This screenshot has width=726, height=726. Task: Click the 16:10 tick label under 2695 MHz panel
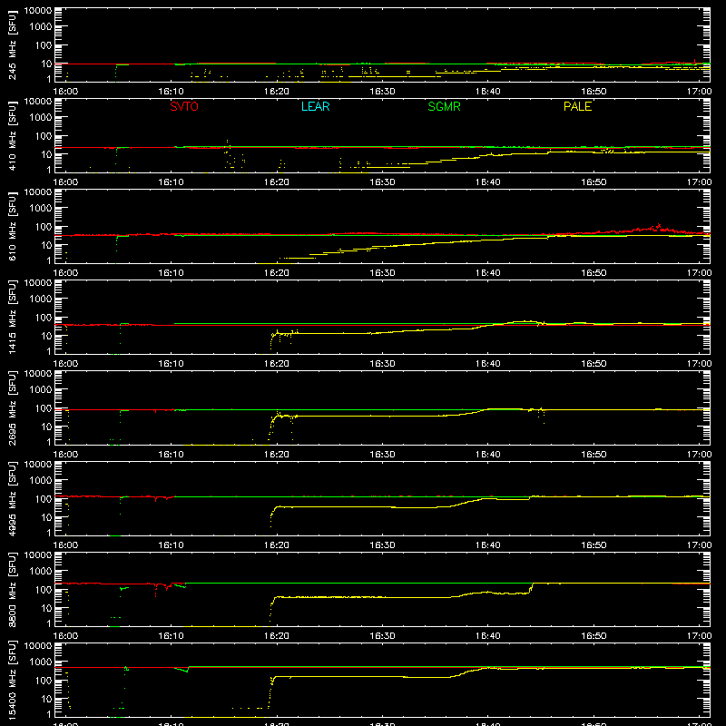click(171, 455)
